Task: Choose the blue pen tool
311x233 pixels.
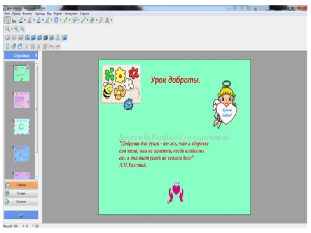Action: (x=38, y=20)
